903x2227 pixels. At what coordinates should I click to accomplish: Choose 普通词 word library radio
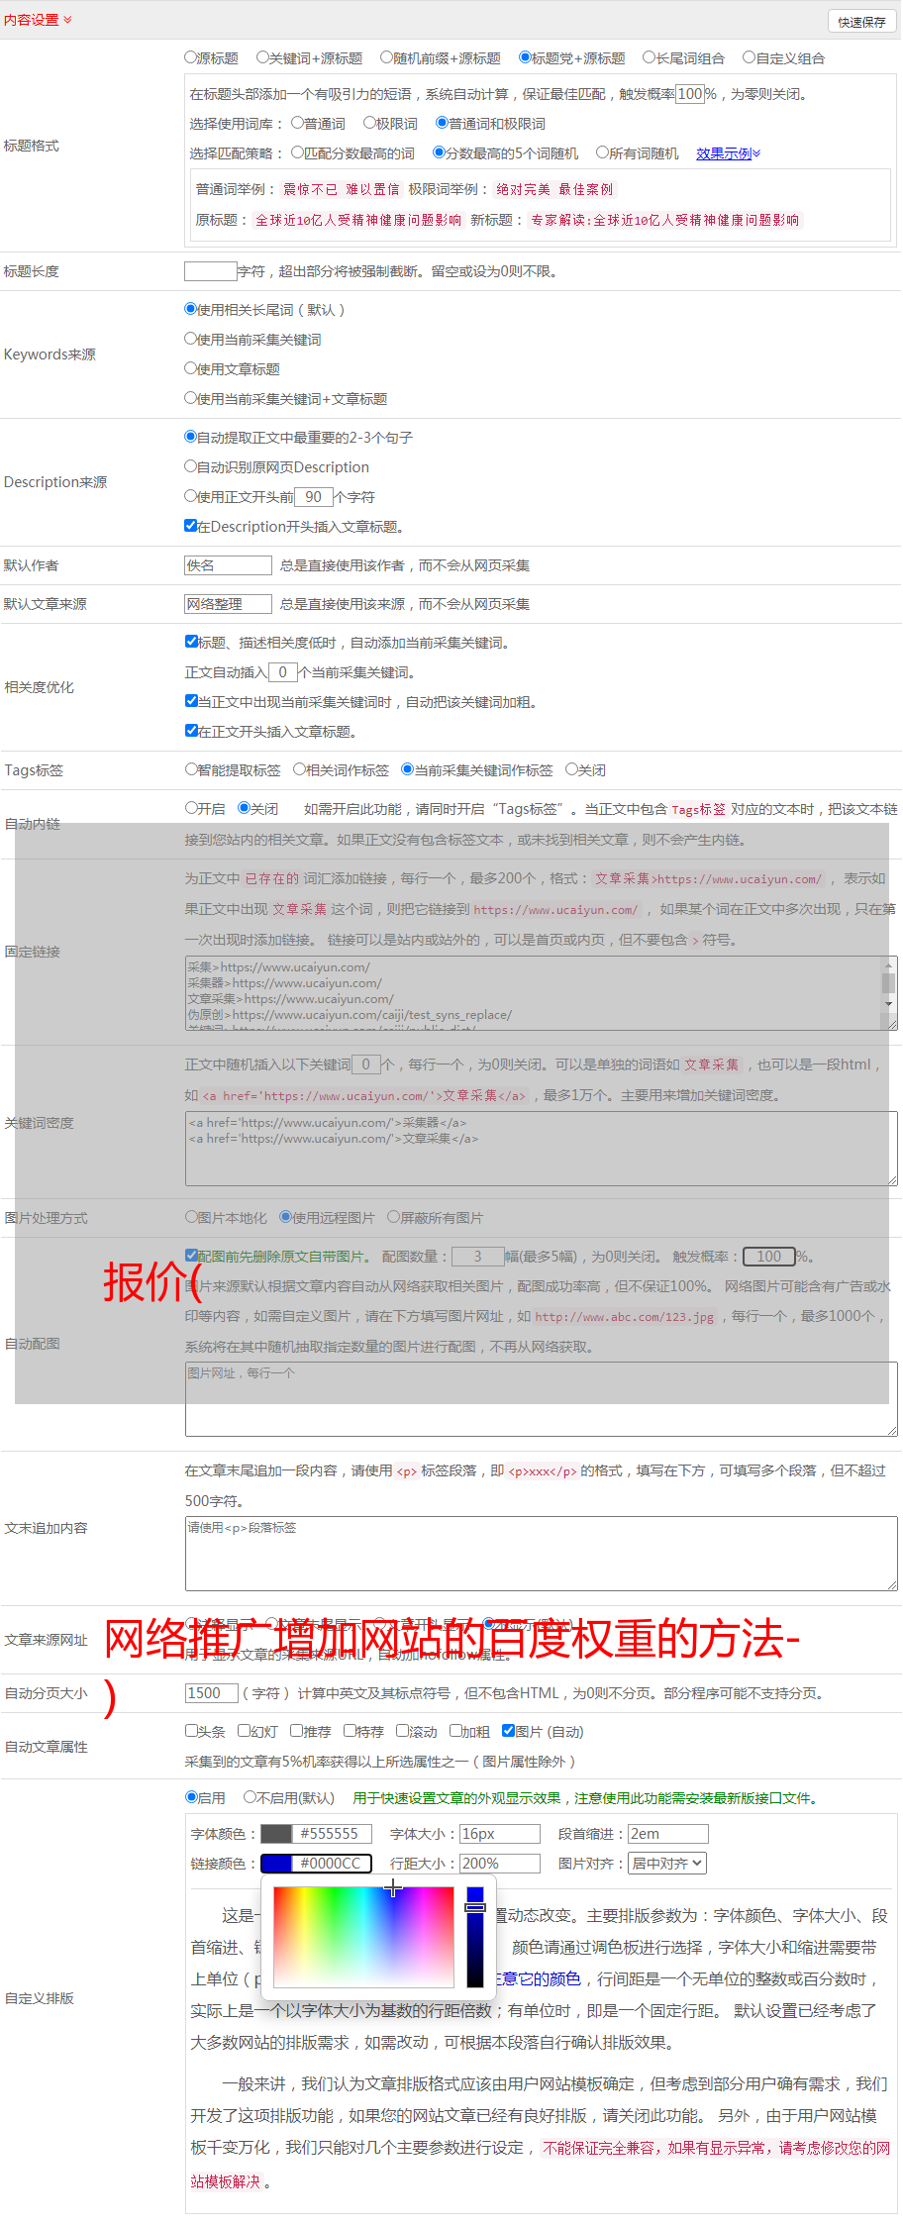(297, 123)
